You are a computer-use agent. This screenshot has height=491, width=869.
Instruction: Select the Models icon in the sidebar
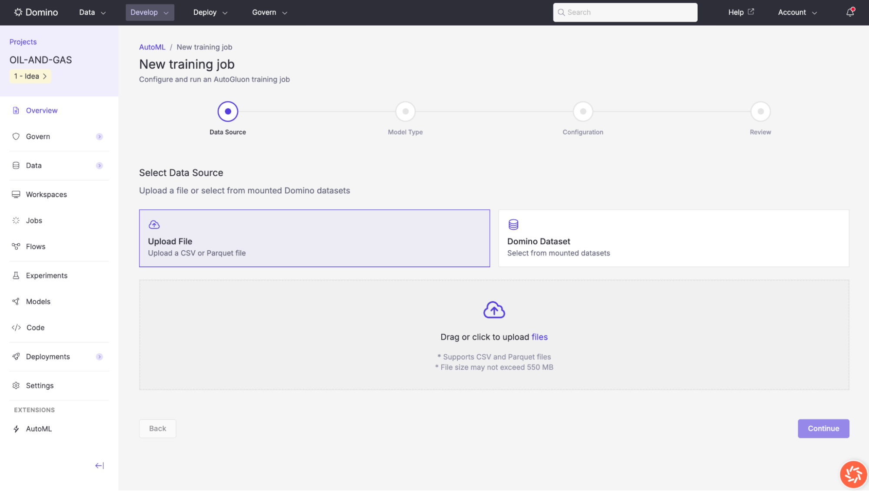coord(16,301)
